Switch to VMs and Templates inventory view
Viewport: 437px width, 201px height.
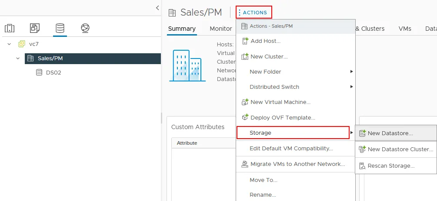35,28
